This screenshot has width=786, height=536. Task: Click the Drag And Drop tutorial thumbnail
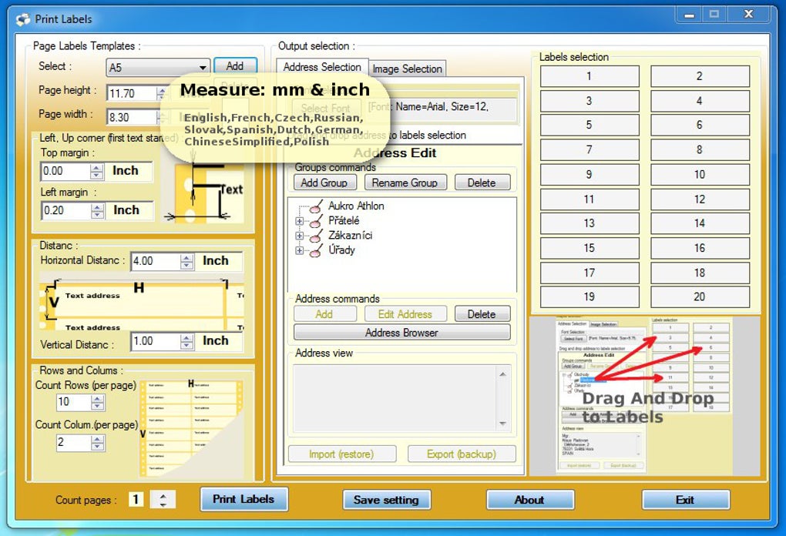tap(645, 396)
